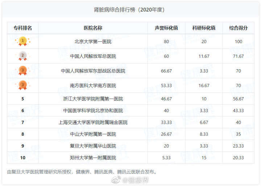Click reputation value 5.33
This screenshot has height=186, width=261.
coord(166,158)
